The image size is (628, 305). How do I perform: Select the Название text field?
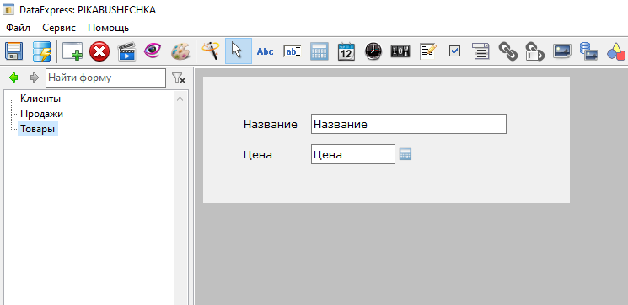[409, 124]
